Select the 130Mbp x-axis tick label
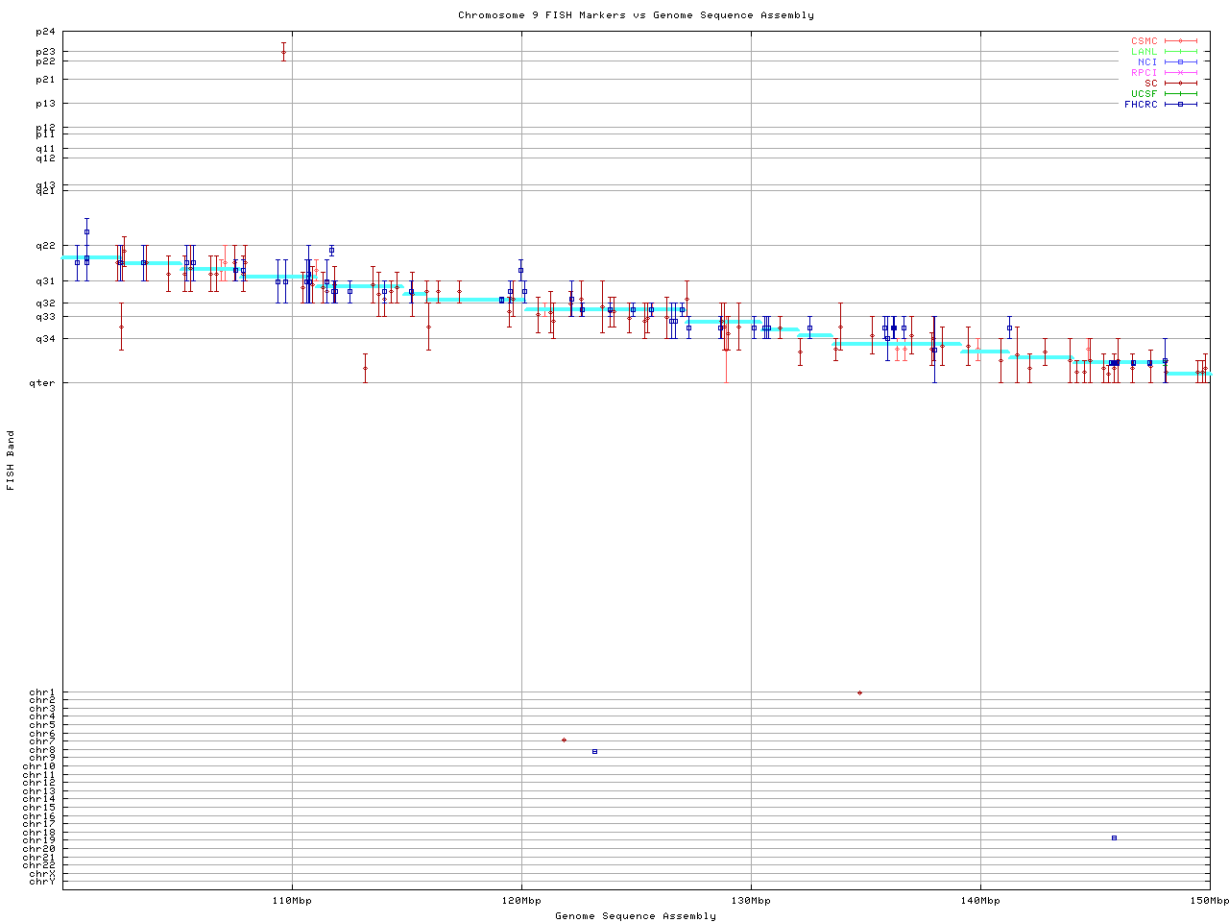This screenshot has height=922, width=1229. coord(751,901)
